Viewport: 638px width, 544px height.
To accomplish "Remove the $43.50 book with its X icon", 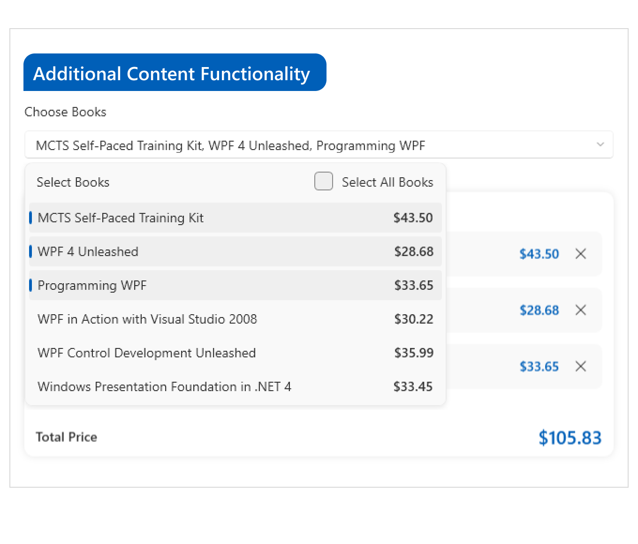I will 580,254.
